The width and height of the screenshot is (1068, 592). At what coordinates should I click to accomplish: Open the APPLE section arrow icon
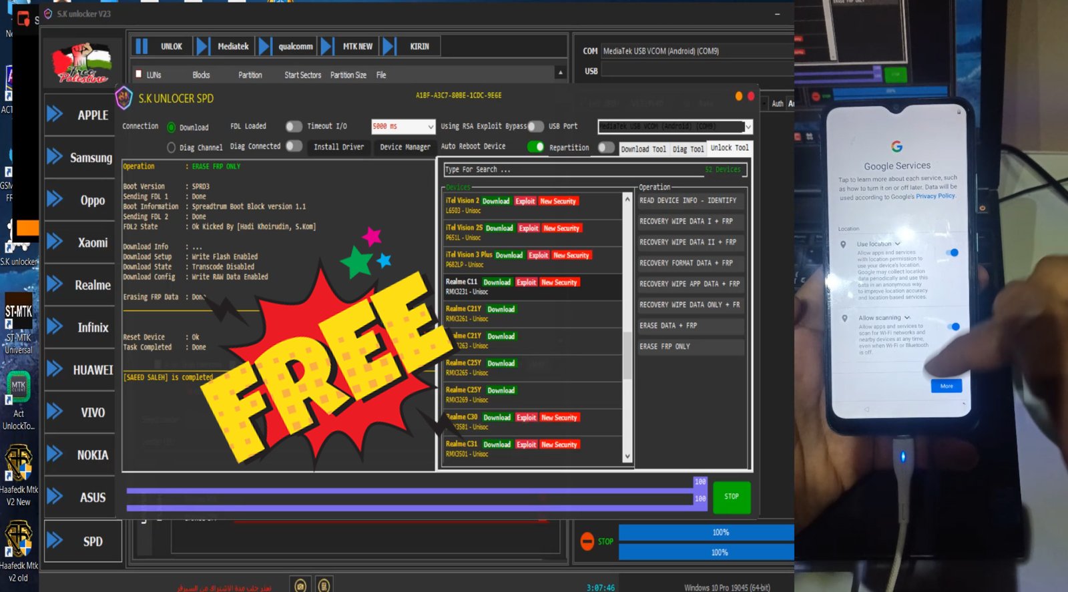pos(55,114)
